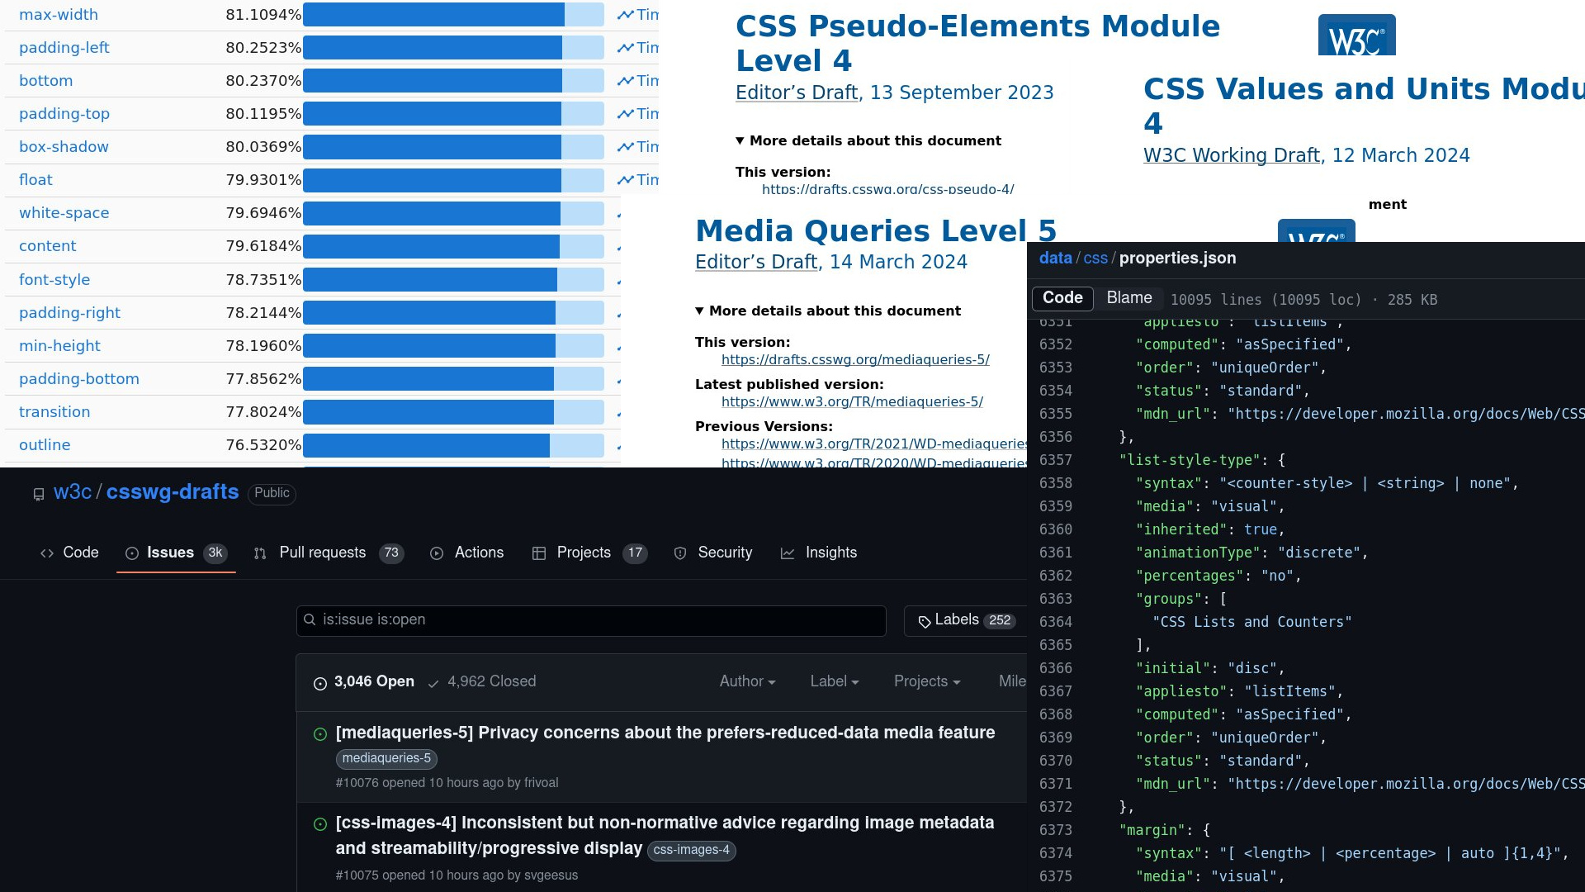Click the is:issue is:open search field
Viewport: 1585px width, 892px height.
(x=591, y=620)
